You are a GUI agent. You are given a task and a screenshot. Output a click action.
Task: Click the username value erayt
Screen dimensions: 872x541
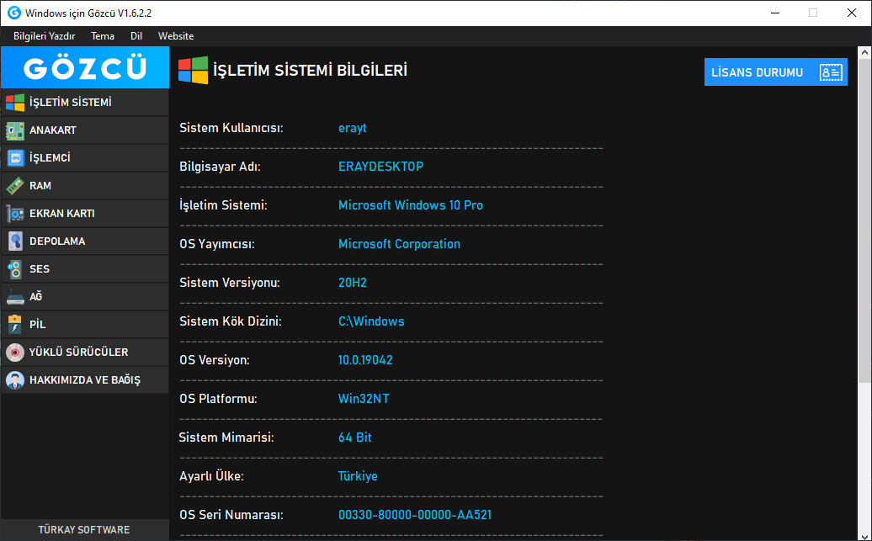click(353, 128)
